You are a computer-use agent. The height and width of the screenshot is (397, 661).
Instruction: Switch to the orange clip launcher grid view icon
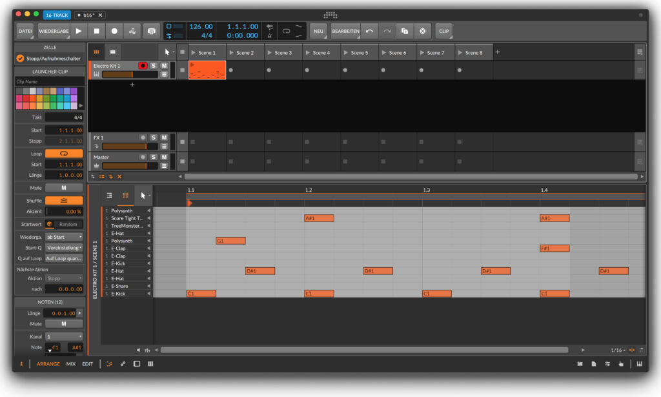coord(97,52)
